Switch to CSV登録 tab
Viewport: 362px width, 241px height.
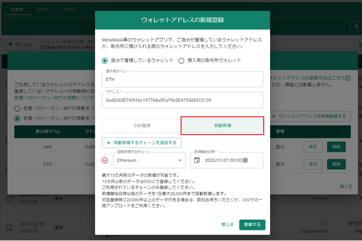141,126
